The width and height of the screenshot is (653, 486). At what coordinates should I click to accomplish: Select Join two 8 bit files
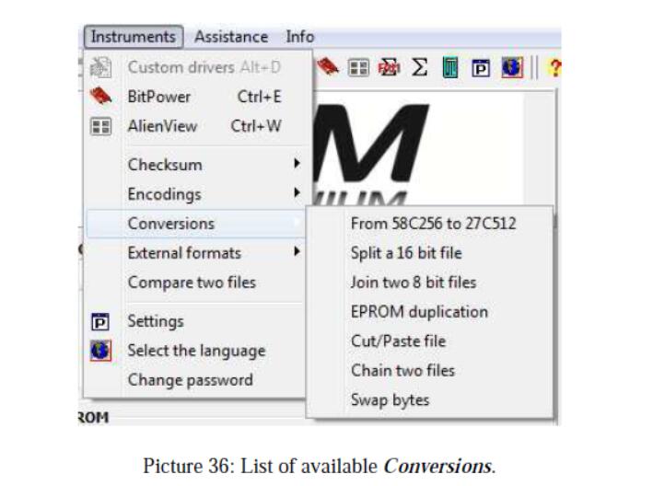pos(414,283)
